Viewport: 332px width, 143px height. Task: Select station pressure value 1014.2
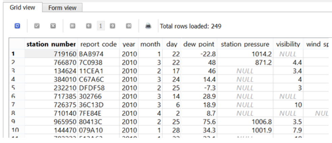point(245,54)
